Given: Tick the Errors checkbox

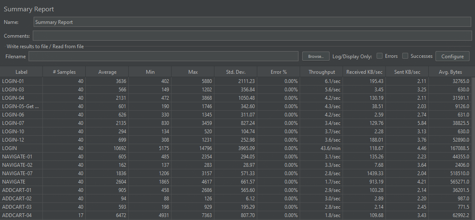Looking at the screenshot, I should point(380,56).
